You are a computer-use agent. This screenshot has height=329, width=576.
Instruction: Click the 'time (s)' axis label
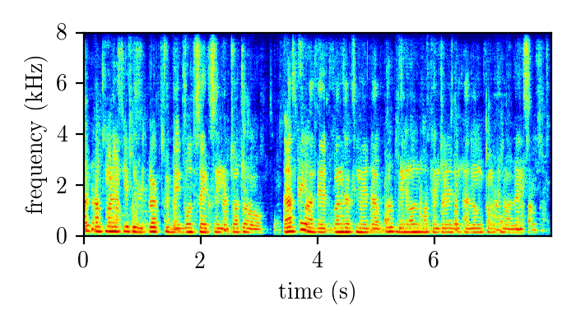[x=317, y=293]
